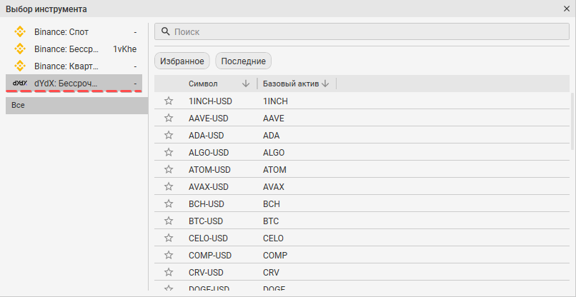Click base asset BTC cell
Viewport: 576px width, 297px height.
pyautogui.click(x=271, y=221)
